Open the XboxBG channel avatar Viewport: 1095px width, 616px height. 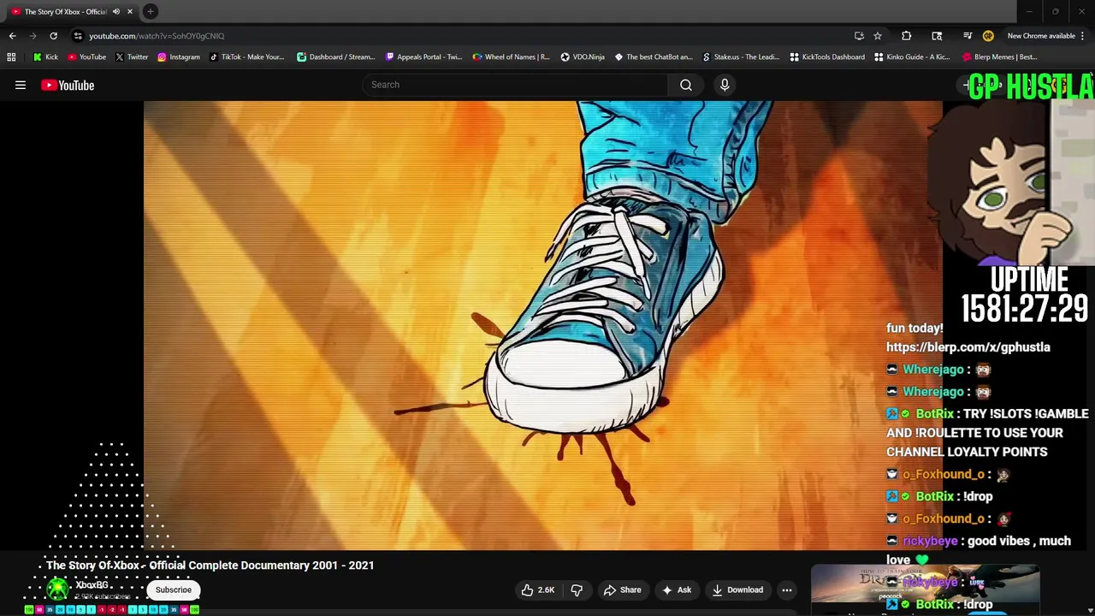pos(57,589)
